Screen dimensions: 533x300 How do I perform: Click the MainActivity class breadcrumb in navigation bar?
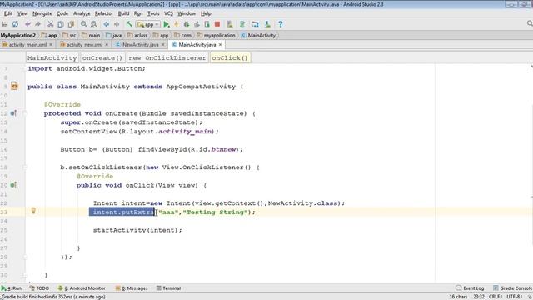click(x=258, y=35)
